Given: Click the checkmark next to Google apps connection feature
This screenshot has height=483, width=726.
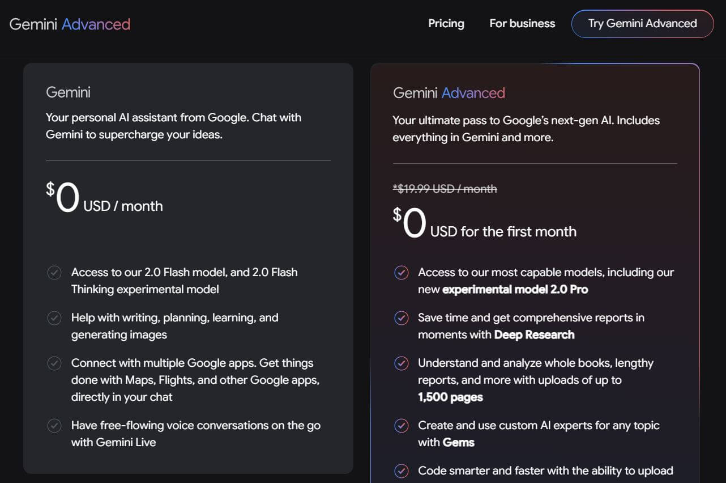Looking at the screenshot, I should (54, 363).
